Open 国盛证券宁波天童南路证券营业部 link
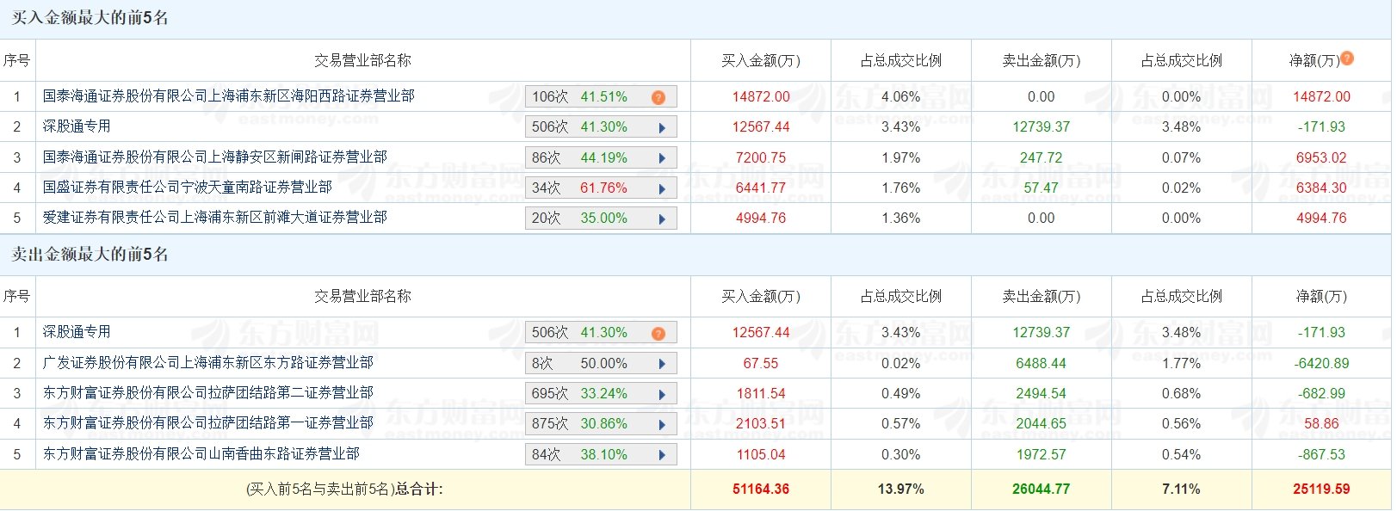The image size is (1397, 511). click(x=188, y=187)
